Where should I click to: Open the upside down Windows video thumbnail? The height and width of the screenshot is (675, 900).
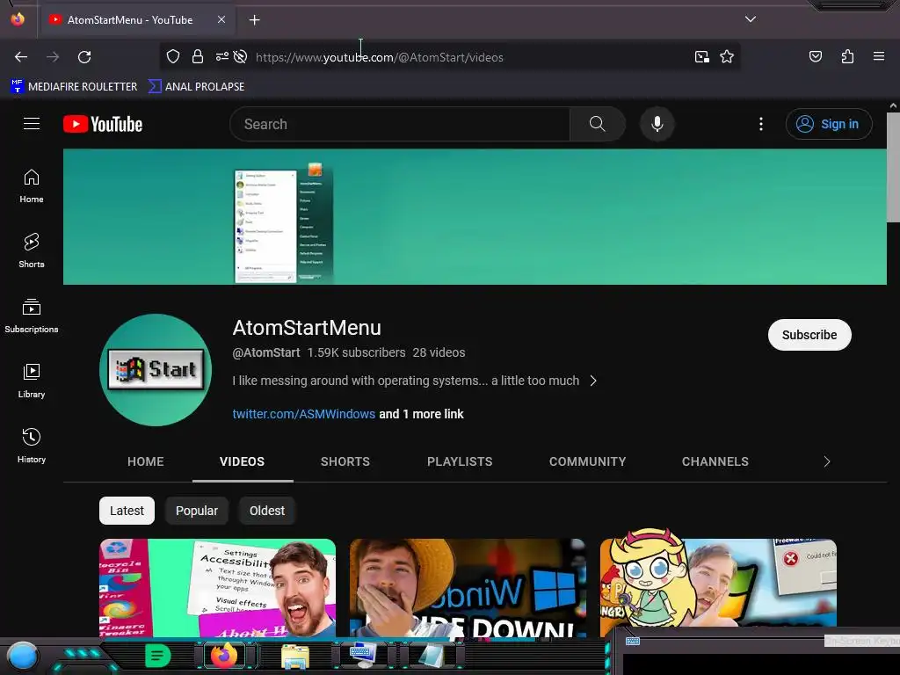pyautogui.click(x=468, y=588)
